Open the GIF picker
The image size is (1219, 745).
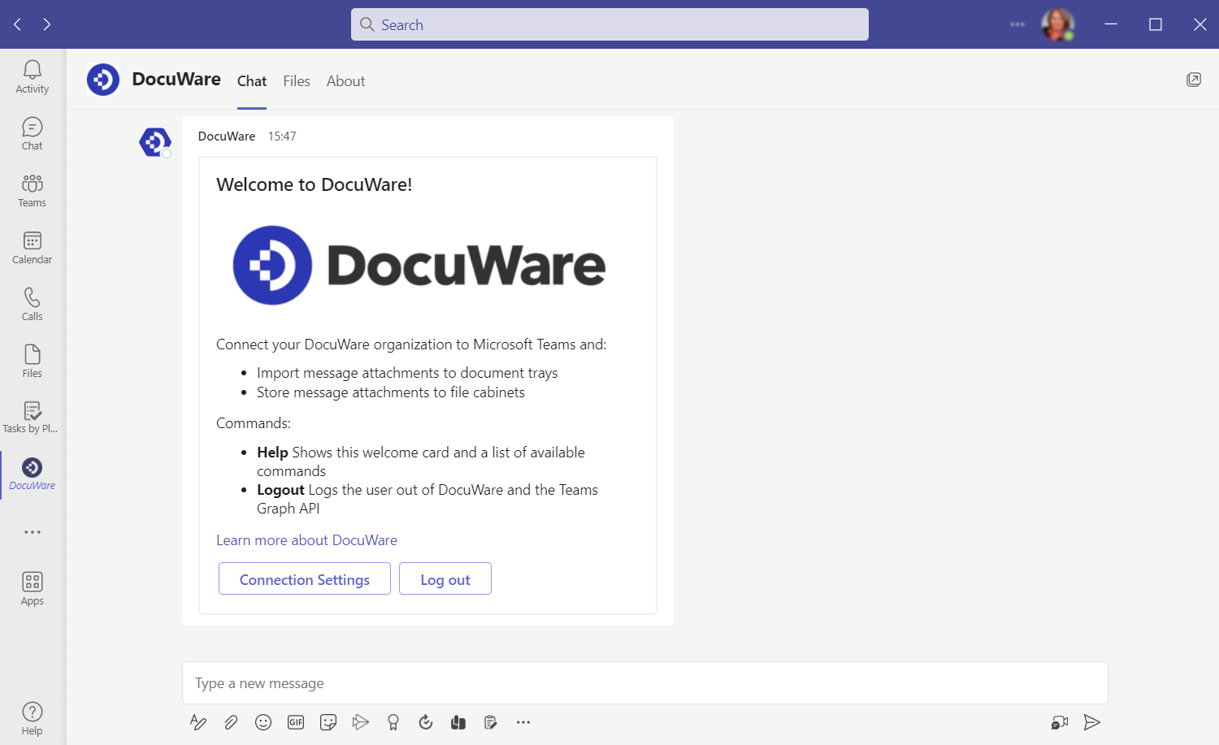296,722
